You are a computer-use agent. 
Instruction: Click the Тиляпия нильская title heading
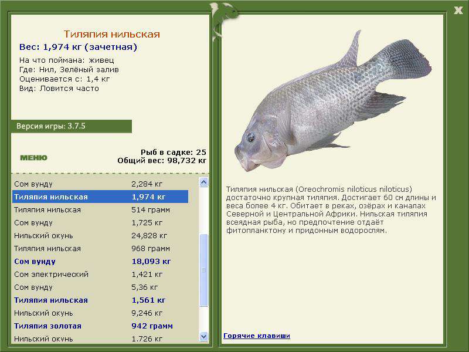[x=112, y=34]
